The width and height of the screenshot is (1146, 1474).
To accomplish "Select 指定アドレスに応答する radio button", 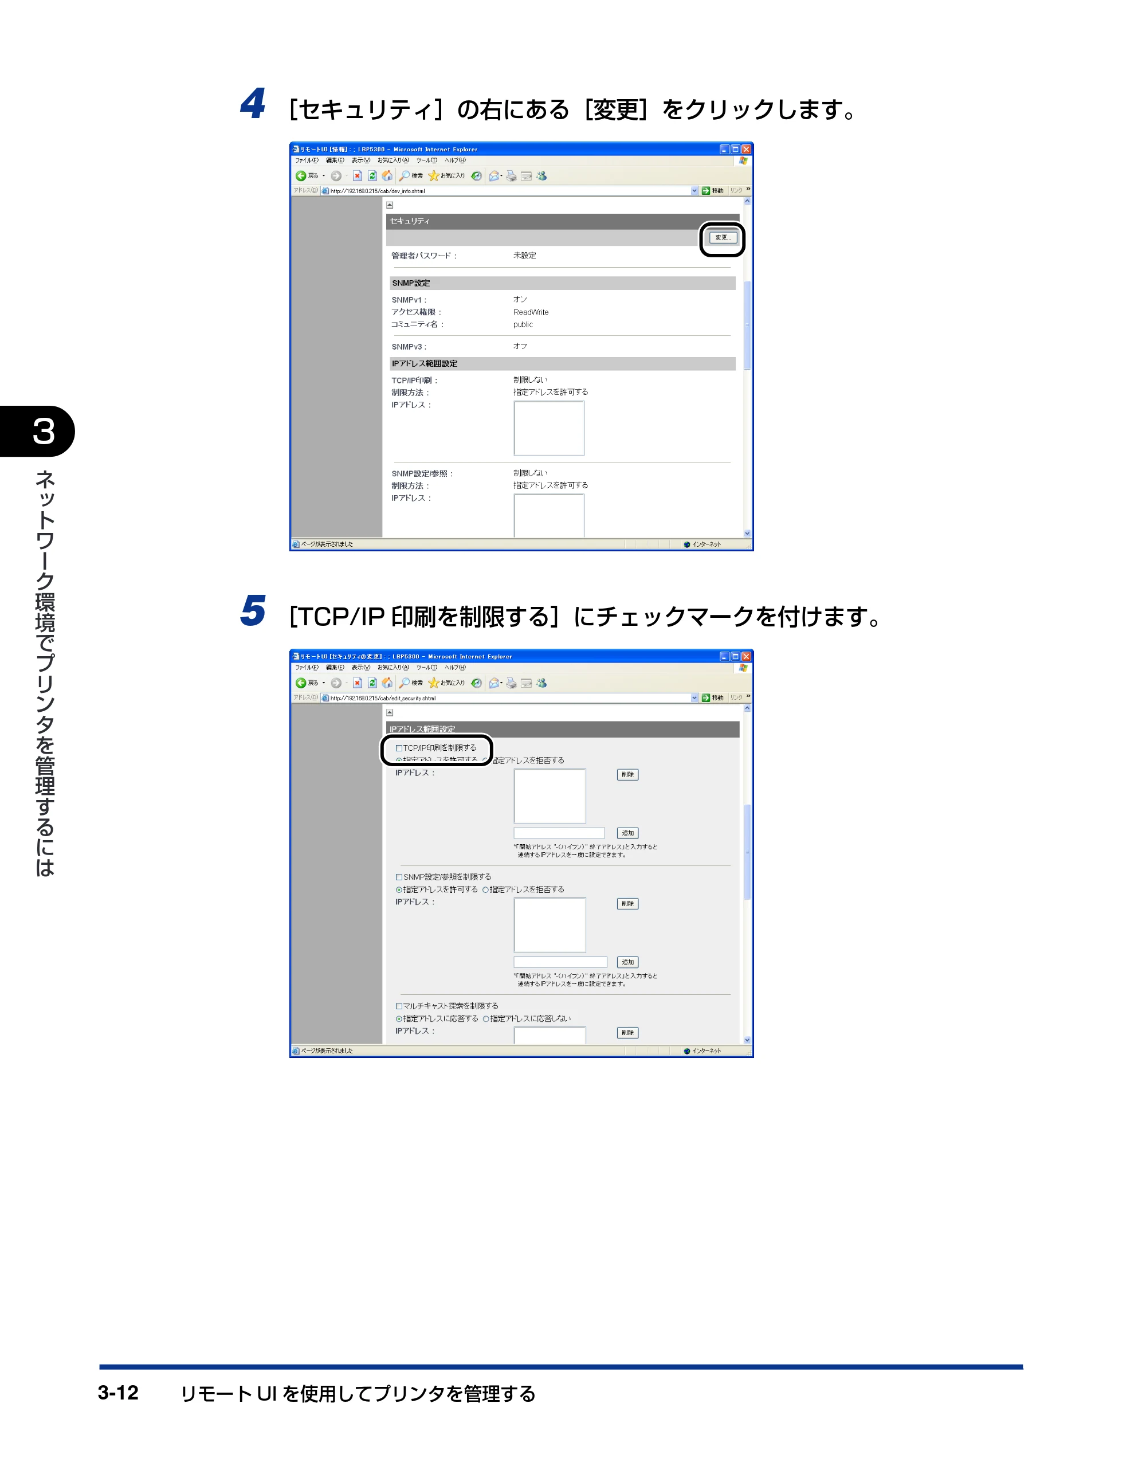I will coord(399,1018).
